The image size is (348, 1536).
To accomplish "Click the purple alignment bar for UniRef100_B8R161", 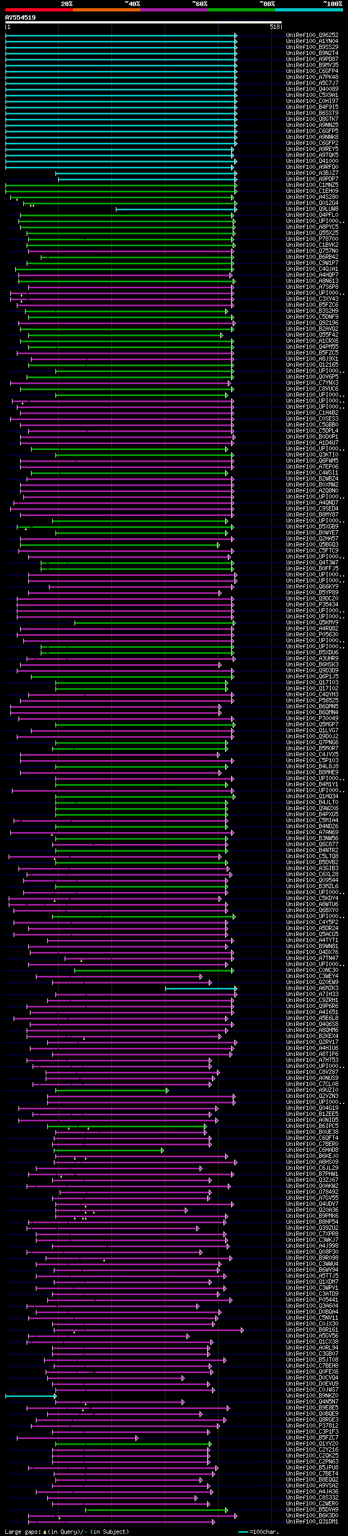I will click(x=148, y=1329).
